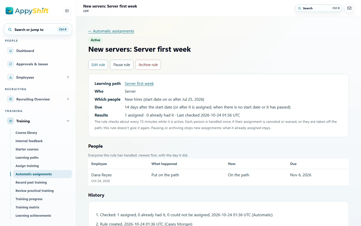The width and height of the screenshot is (361, 226).
Task: Collapse the sidebar panel icon
Action: [x=67, y=11]
